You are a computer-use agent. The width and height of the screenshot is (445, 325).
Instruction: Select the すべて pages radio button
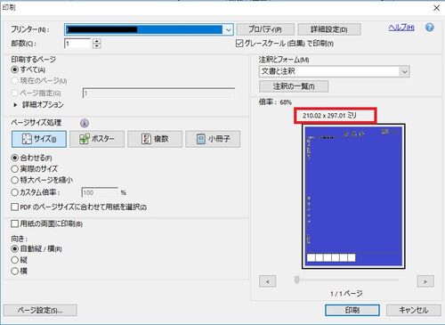click(14, 70)
